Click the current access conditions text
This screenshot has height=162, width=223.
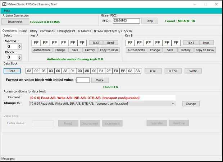(x=85, y=98)
